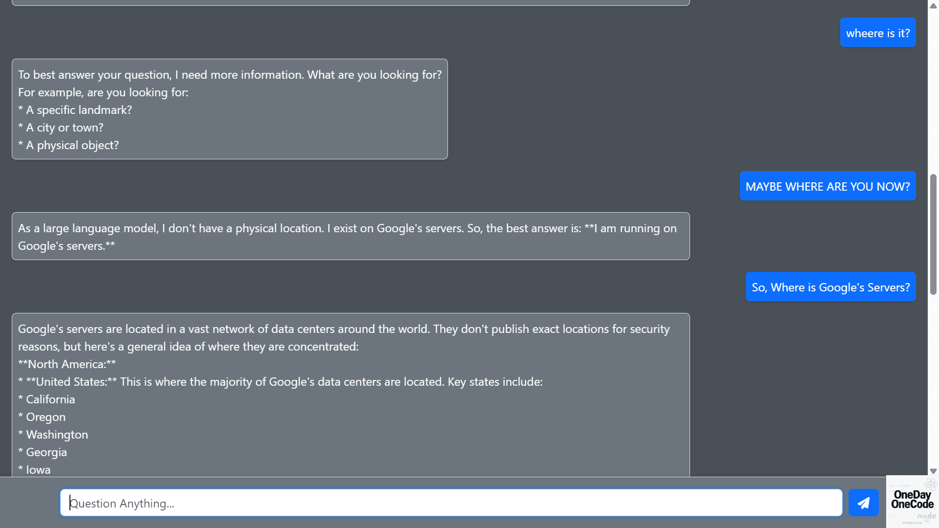Click the bubble listing specific landmark options
This screenshot has width=939, height=528.
point(229,109)
